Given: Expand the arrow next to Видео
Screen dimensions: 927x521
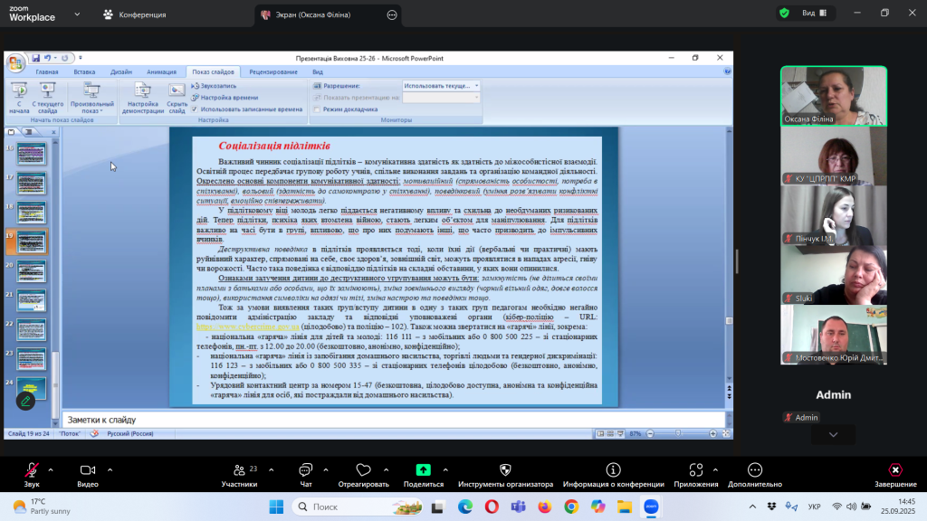Looking at the screenshot, I should pos(110,469).
